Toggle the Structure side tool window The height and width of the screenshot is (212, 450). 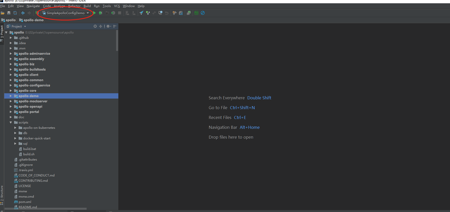tap(2, 195)
